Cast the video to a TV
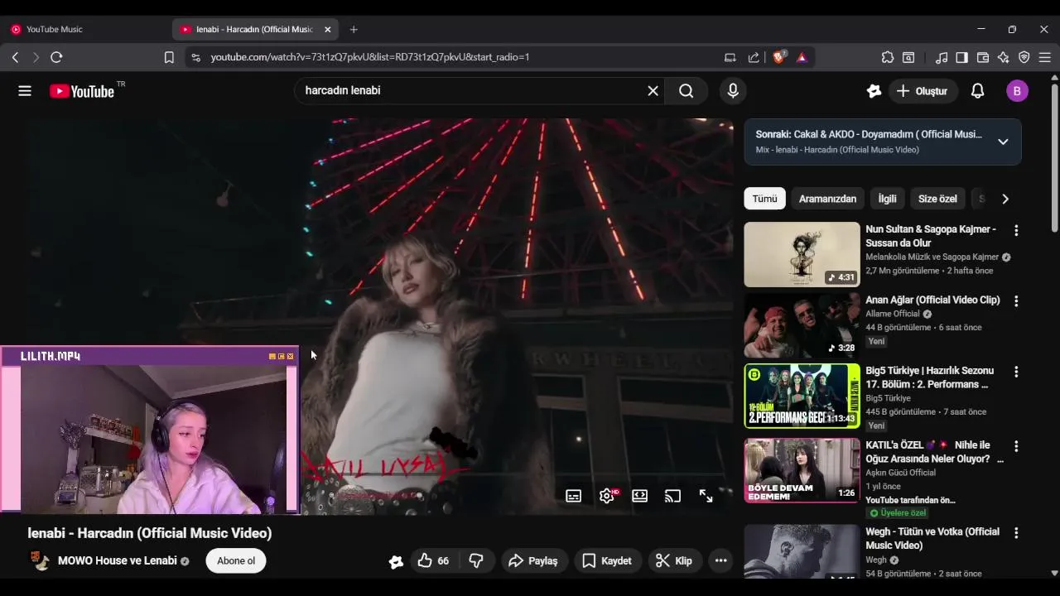The height and width of the screenshot is (596, 1060). [672, 496]
